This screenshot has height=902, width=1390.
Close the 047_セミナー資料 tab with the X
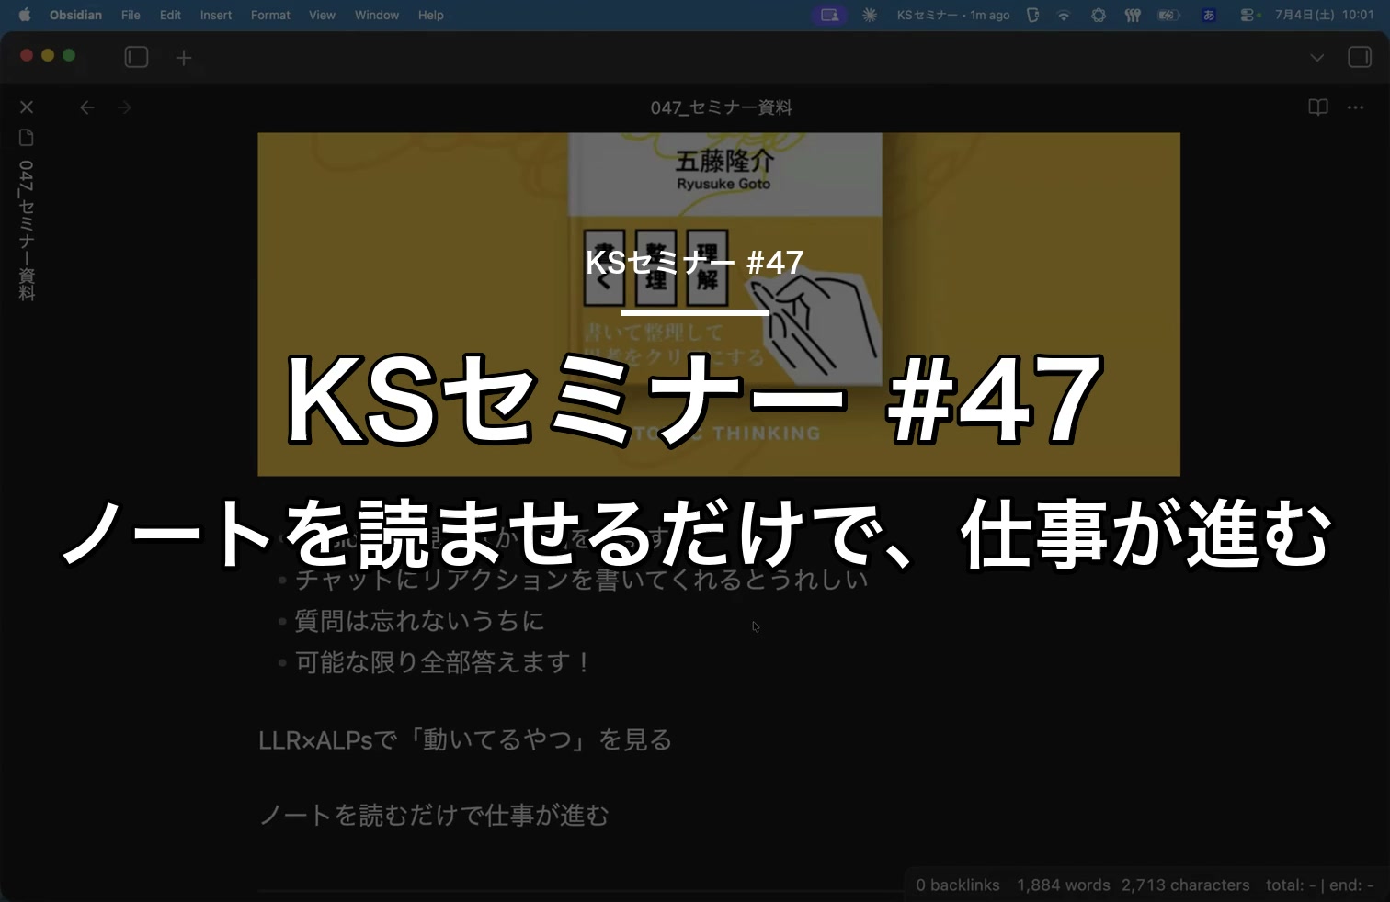pos(27,107)
